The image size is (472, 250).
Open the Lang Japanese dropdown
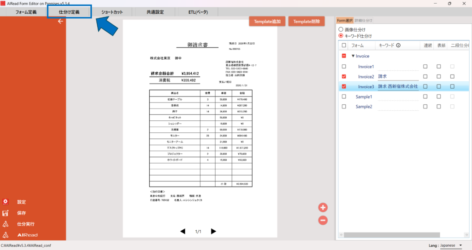click(451, 245)
